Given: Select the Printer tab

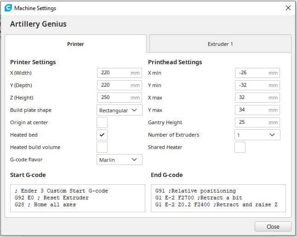Looking at the screenshot, I should point(75,44).
